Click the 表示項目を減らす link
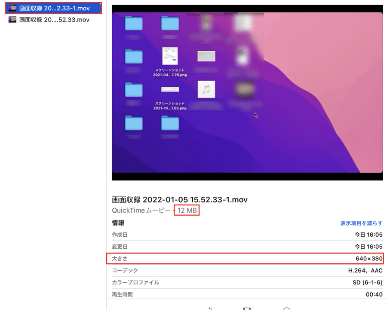The width and height of the screenshot is (387, 311). click(361, 223)
